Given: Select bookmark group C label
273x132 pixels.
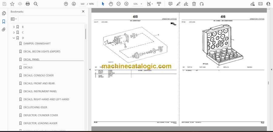Looking at the screenshot, I should click(x=23, y=32).
